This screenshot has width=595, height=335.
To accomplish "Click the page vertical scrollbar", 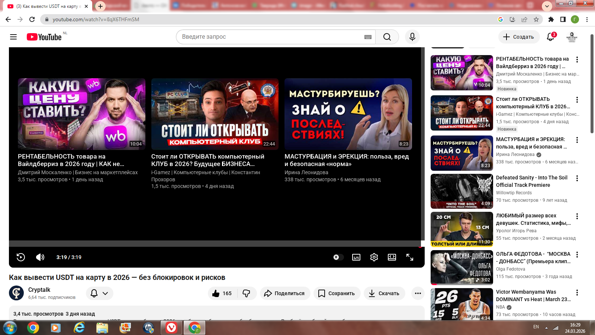I will [x=592, y=84].
